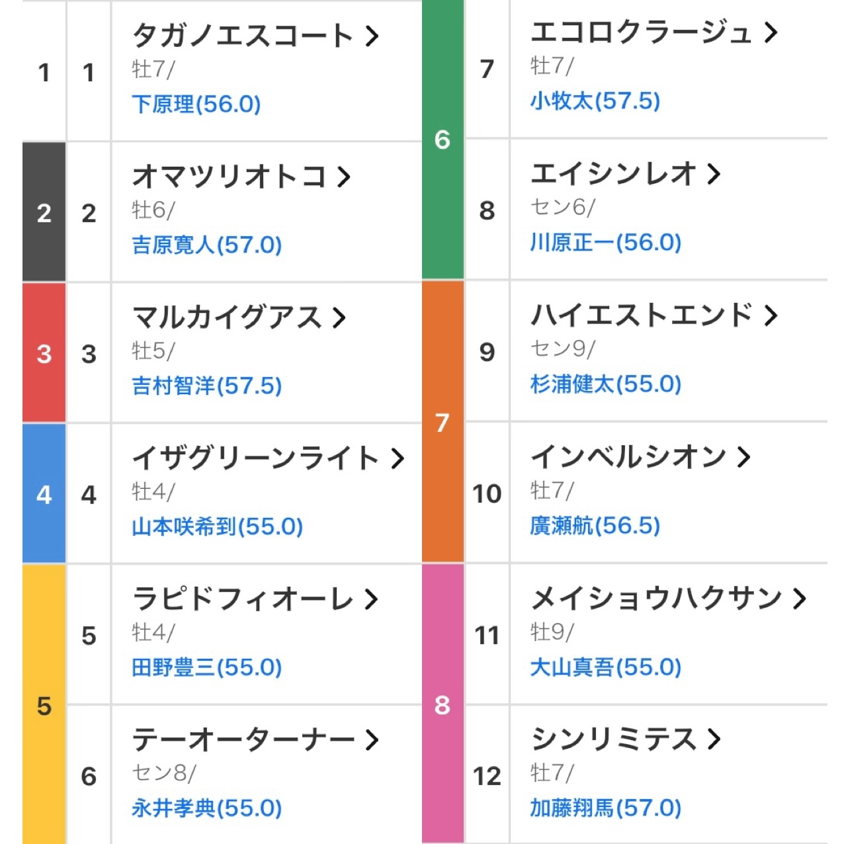This screenshot has height=844, width=844.
Task: Click the chevron next to テーオーターナー
Action: [372, 739]
